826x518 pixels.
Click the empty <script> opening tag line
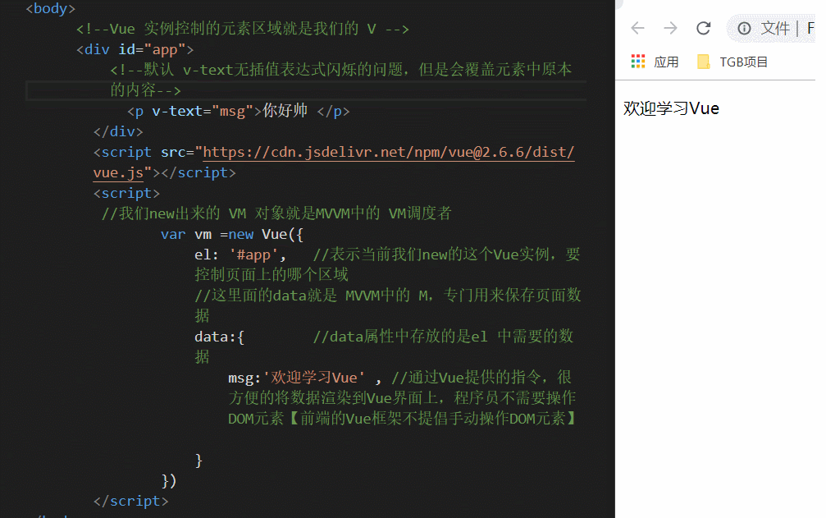[x=126, y=194]
